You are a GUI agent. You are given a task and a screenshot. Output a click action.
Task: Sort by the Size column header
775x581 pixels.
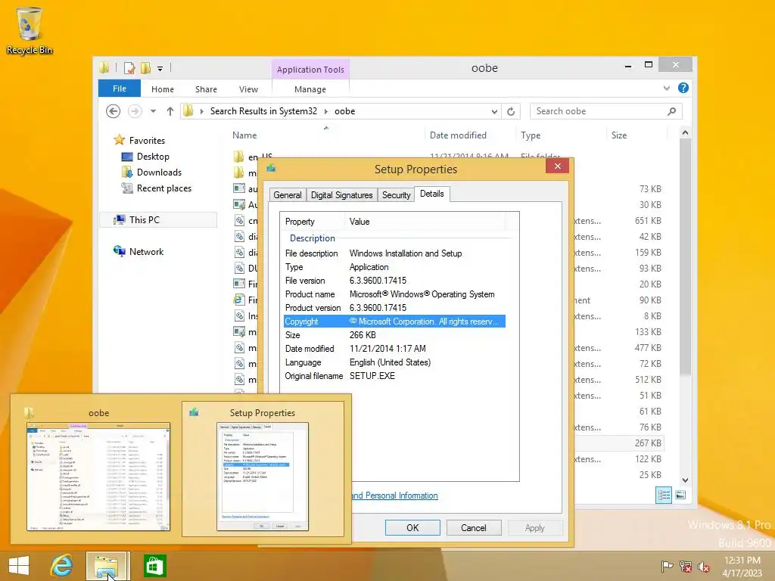619,135
